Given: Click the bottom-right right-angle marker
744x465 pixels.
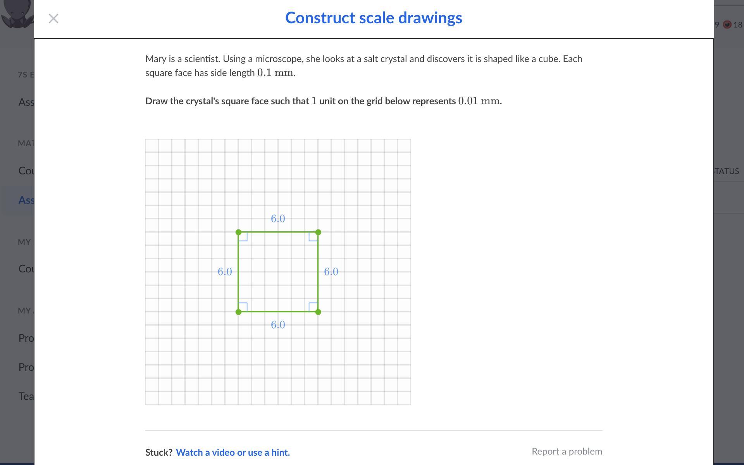Looking at the screenshot, I should click(x=313, y=307).
